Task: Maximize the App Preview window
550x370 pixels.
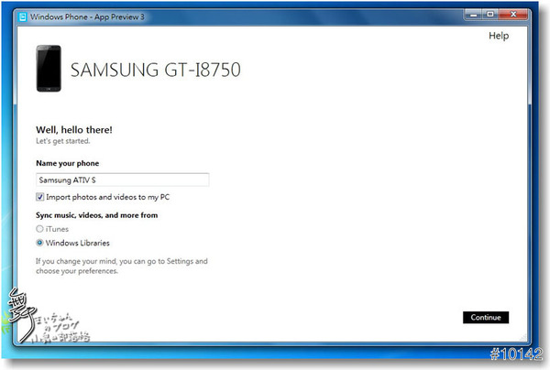Action: (x=490, y=15)
